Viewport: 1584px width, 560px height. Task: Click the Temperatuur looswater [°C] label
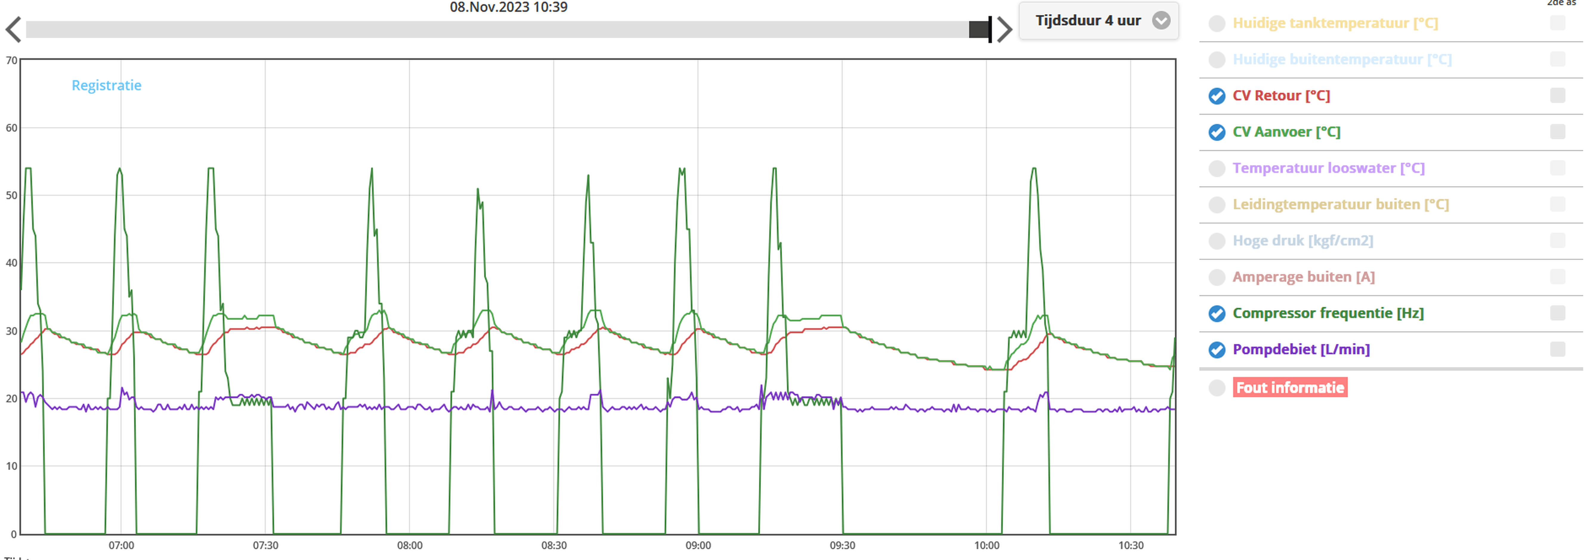pos(1328,168)
